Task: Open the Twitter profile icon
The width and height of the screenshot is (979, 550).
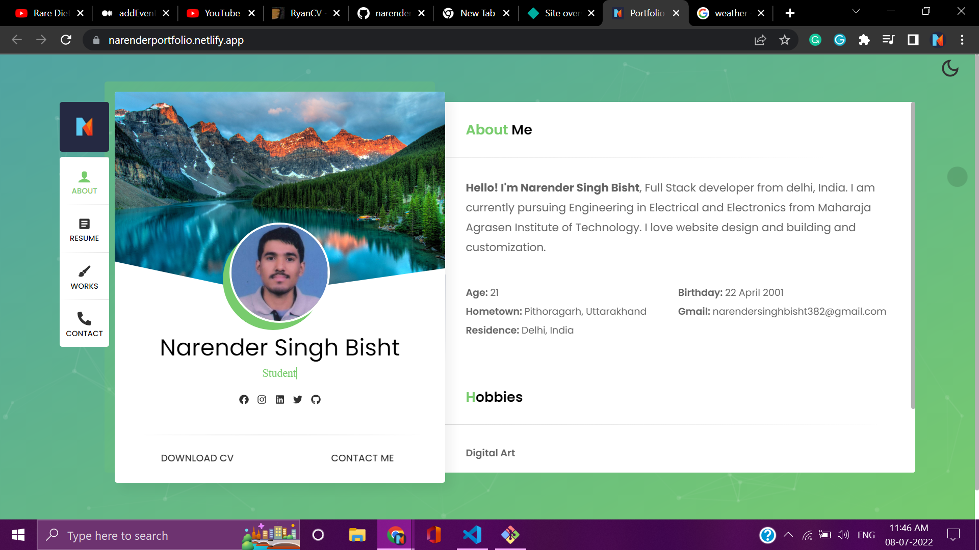Action: tap(298, 400)
